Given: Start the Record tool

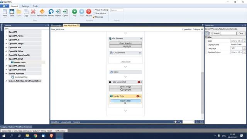Looking at the screenshot, I should 89,13.
